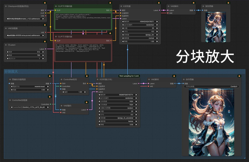
Task: Click the VAE output slot on Checkpoint加载器
Action: click(x=46, y=16)
